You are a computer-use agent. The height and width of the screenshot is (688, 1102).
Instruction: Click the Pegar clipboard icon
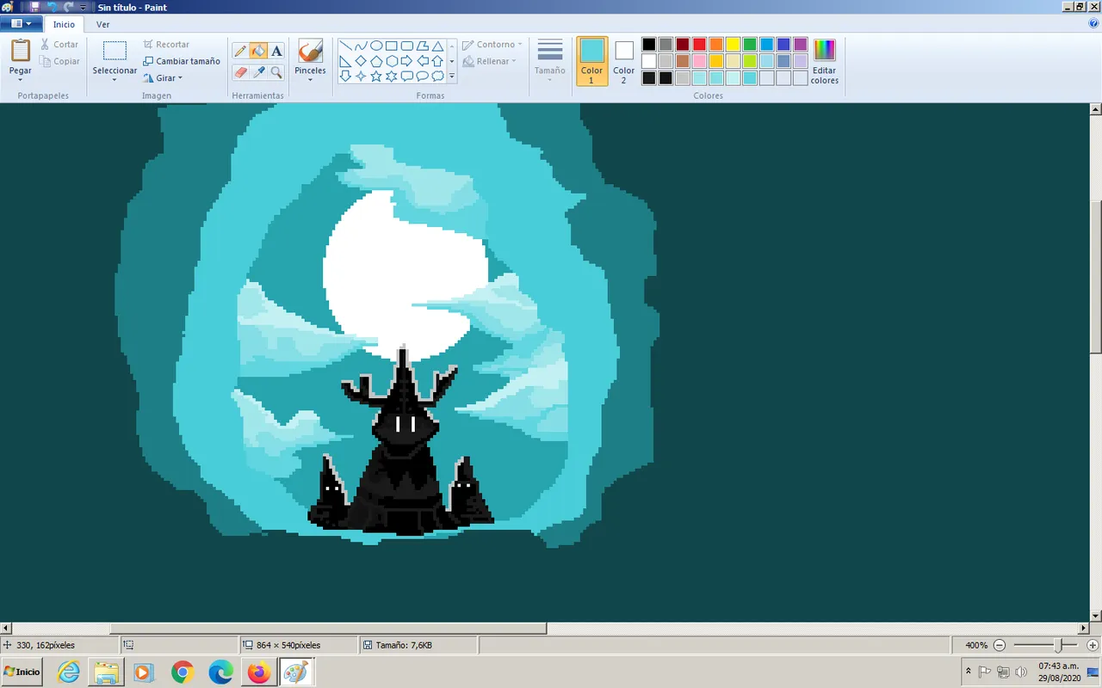point(21,51)
